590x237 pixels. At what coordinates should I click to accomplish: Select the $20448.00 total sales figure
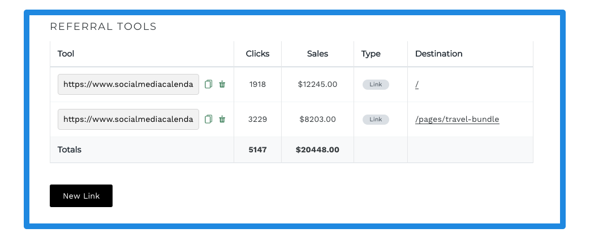click(x=317, y=150)
